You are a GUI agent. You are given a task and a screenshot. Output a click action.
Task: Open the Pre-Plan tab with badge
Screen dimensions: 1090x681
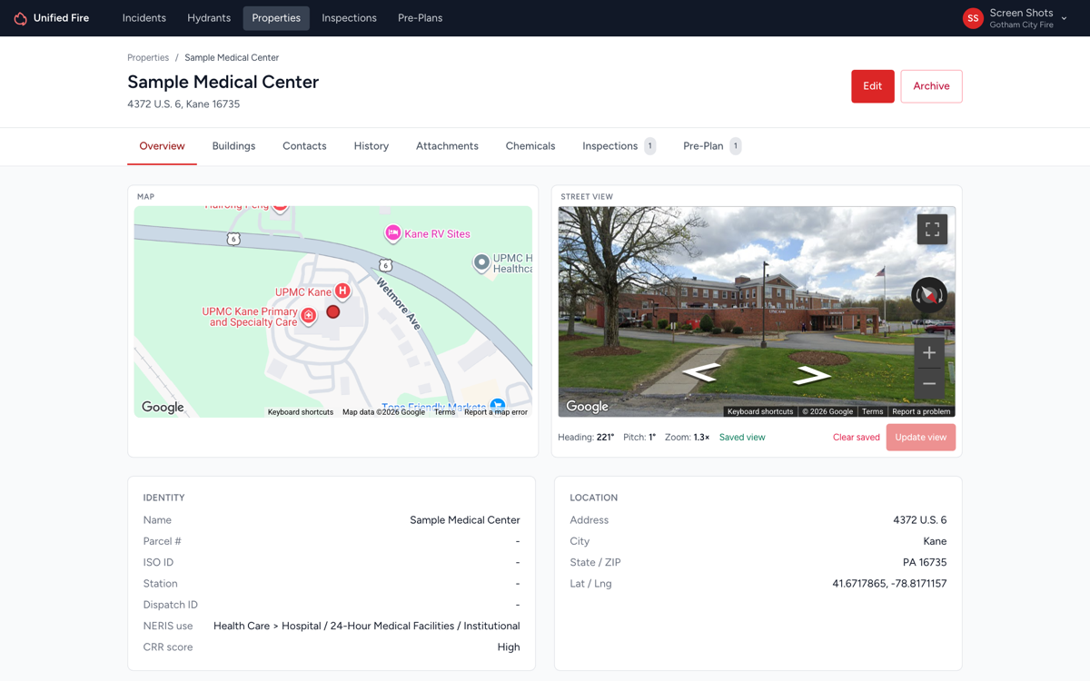pos(712,146)
